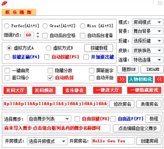164x149 pixels.
Task: Close the window with the X button
Action: (160, 3)
